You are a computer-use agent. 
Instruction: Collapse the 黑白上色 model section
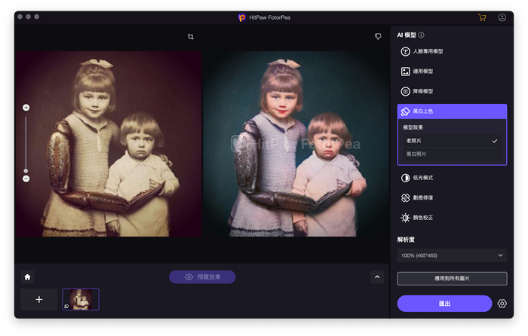pos(452,111)
